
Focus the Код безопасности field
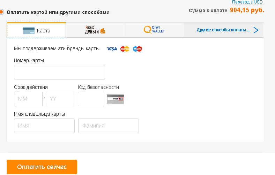coord(91,99)
